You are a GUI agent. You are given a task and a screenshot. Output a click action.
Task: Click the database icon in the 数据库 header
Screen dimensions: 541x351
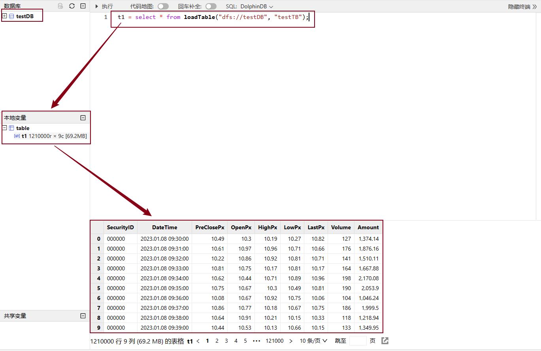coord(60,6)
